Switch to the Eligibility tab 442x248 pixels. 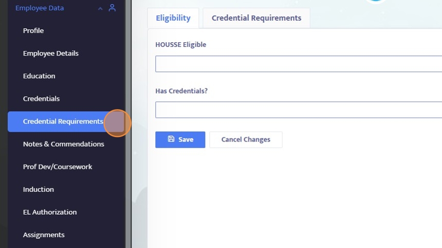point(173,18)
